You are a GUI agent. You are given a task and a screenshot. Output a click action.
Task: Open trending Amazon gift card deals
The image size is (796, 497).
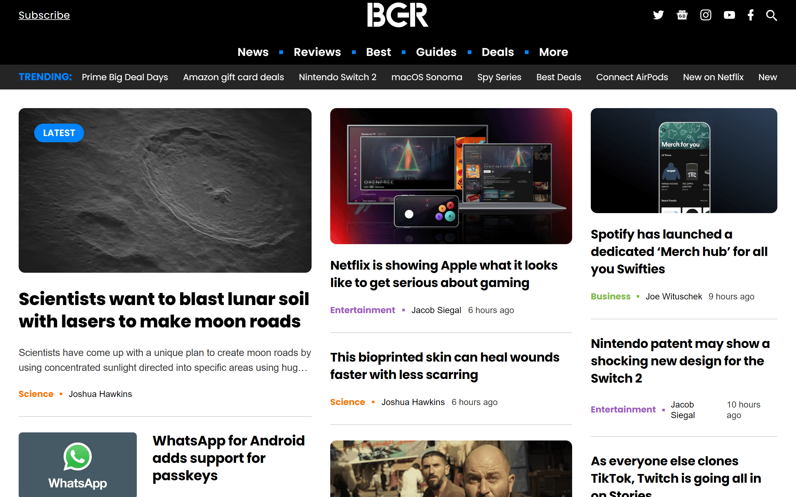(x=233, y=77)
